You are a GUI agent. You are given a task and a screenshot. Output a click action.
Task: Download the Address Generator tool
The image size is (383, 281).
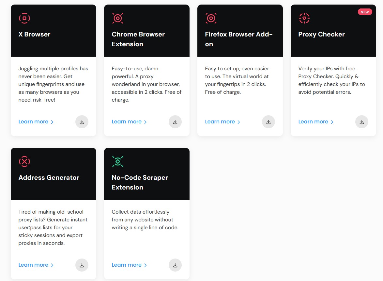(82, 265)
